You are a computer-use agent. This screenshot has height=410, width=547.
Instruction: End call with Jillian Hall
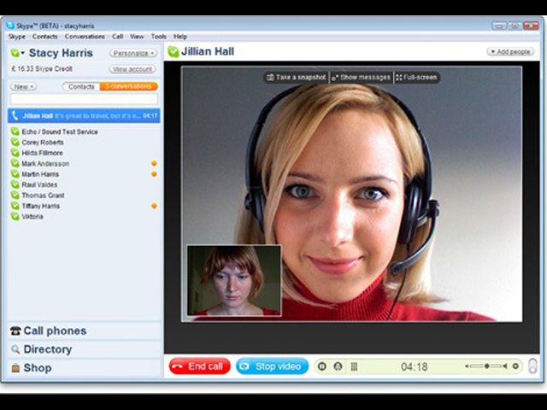click(199, 366)
